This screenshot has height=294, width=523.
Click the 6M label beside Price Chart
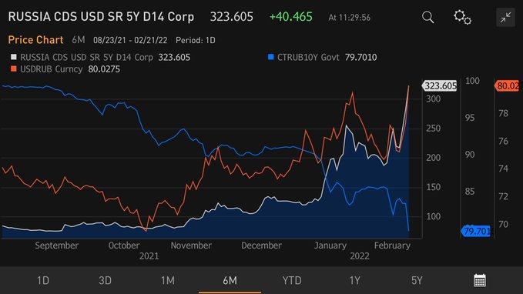[x=79, y=40]
